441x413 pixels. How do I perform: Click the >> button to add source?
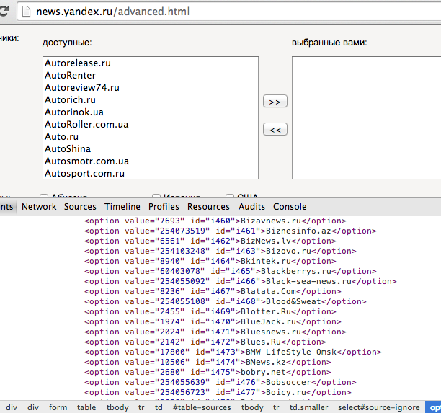click(275, 102)
